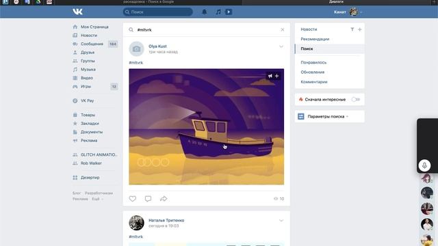This screenshot has width=438, height=246.
Task: Clear the #mltvrk search with X
Action: coord(283,29)
